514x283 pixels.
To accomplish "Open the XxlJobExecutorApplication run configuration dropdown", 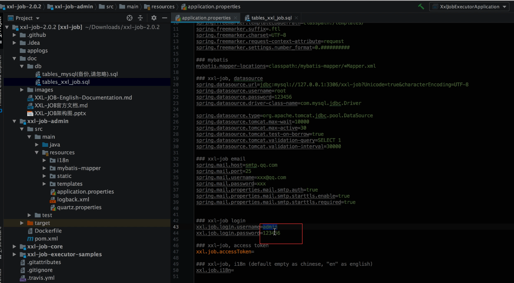I will (470, 7).
